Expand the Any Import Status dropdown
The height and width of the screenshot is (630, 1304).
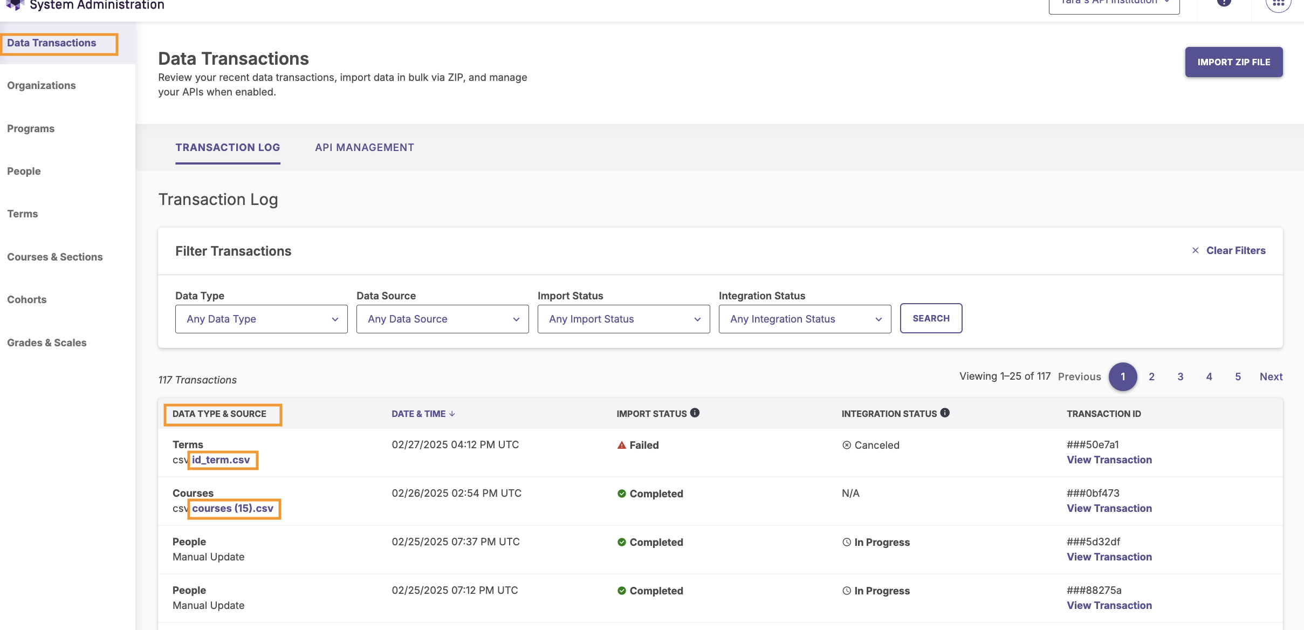(x=624, y=319)
